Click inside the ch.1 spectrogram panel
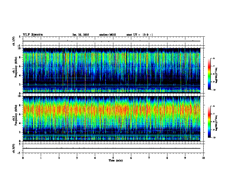The width and height of the screenshot is (229, 177). tap(112, 71)
